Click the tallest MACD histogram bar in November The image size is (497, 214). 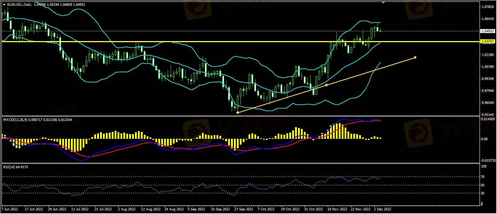[x=340, y=131]
